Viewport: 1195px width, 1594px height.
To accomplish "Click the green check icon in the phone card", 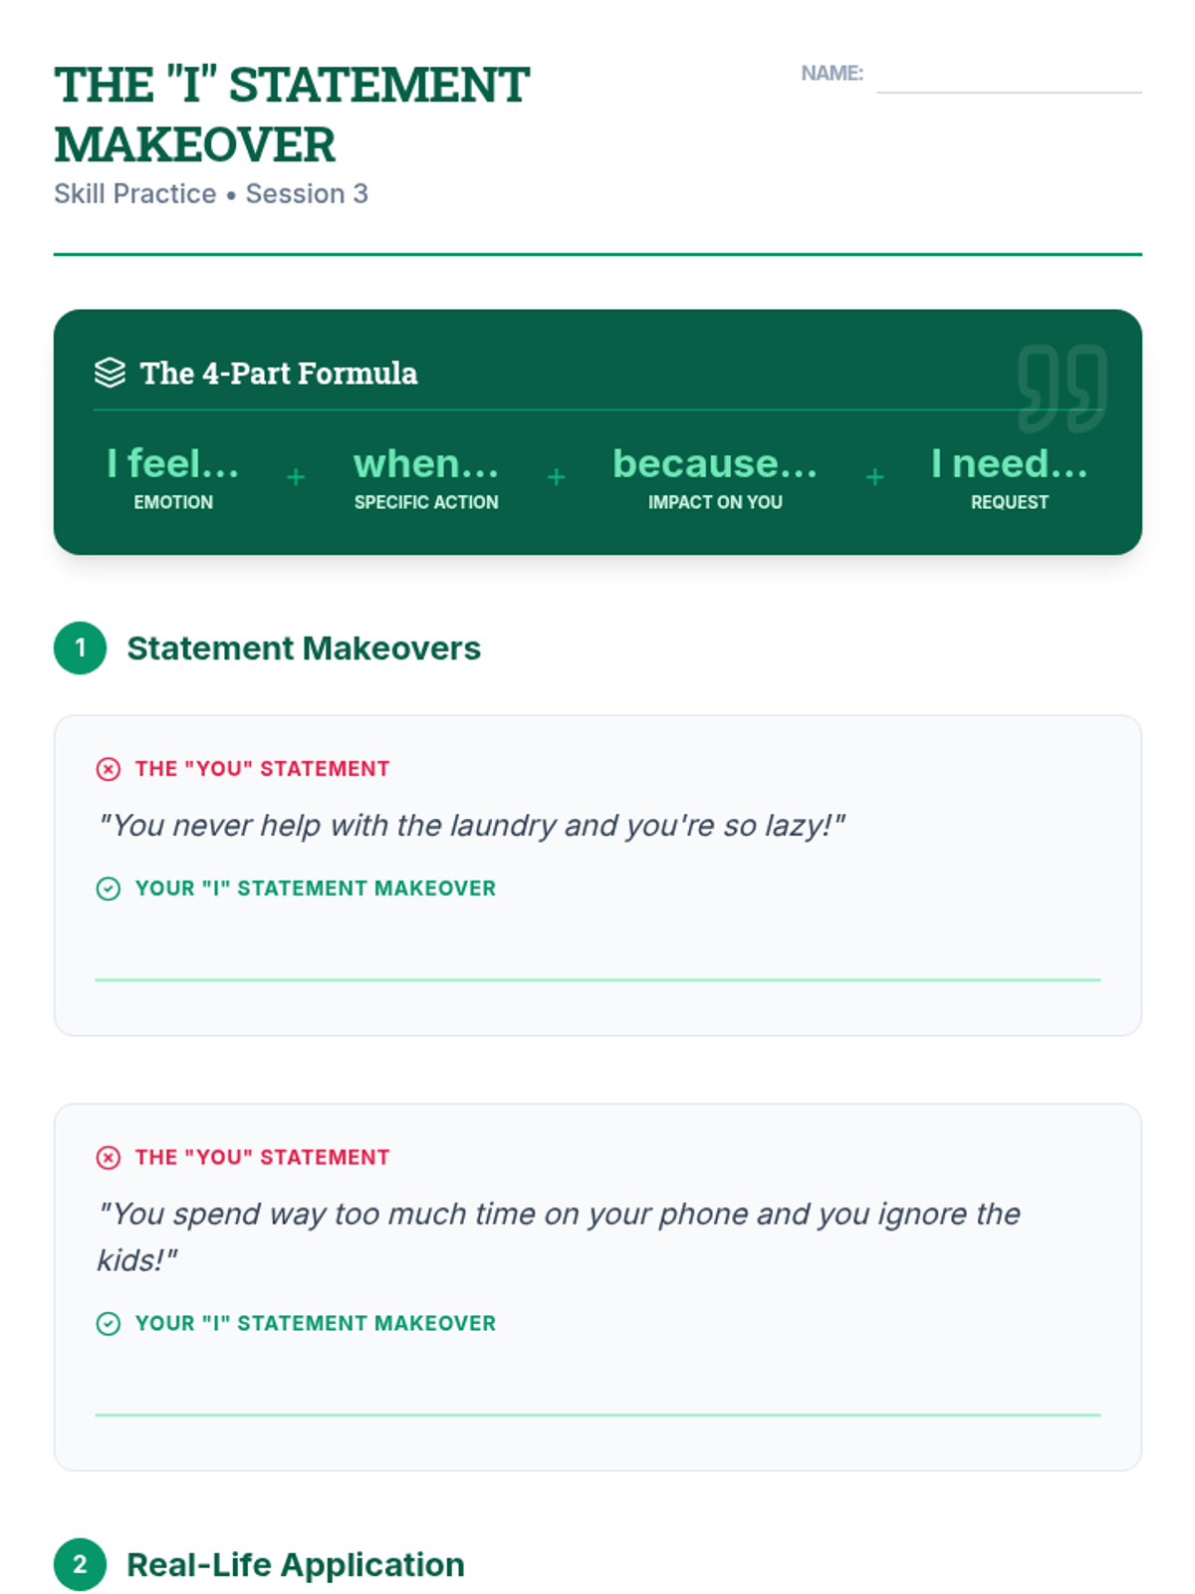I will (x=109, y=1324).
